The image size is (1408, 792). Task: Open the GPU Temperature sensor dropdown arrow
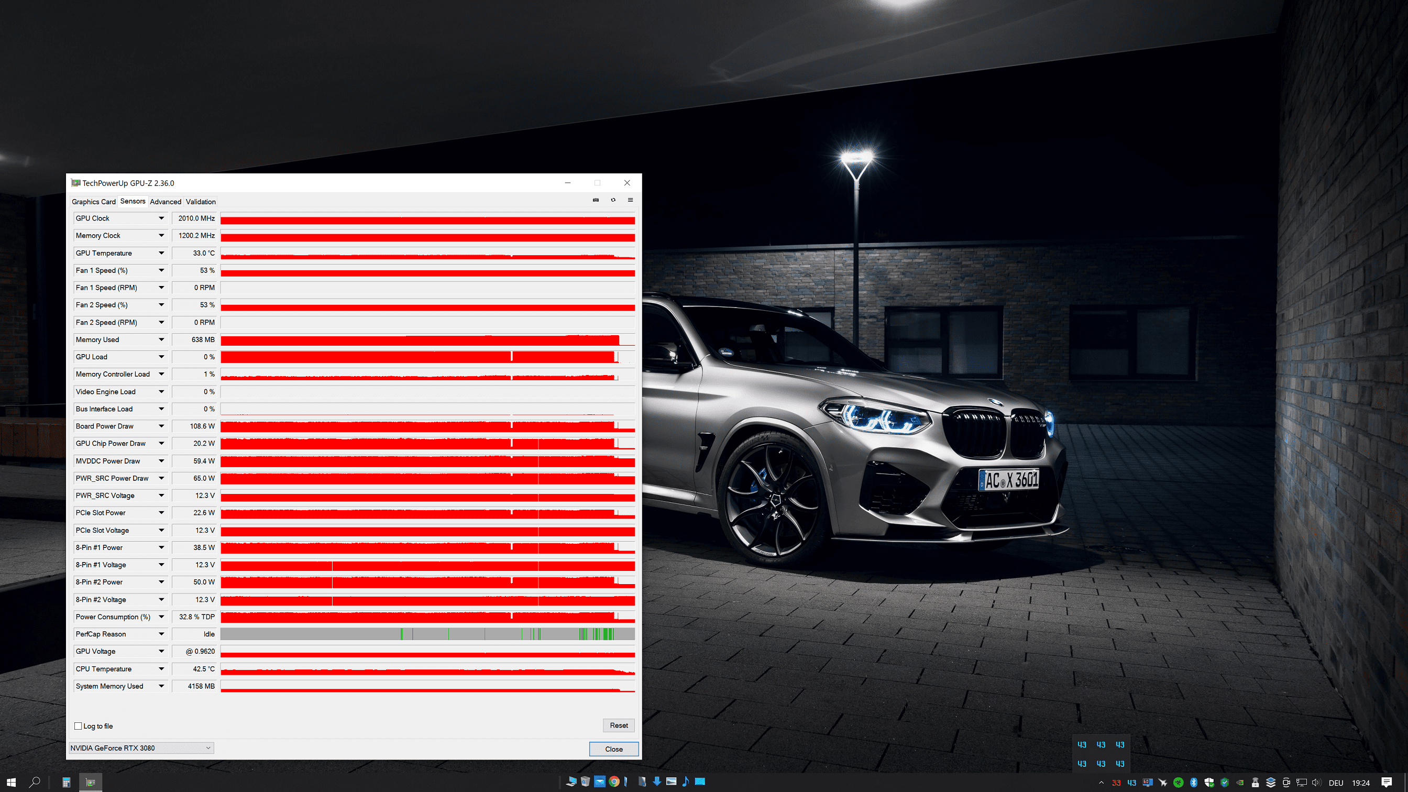[x=161, y=253]
